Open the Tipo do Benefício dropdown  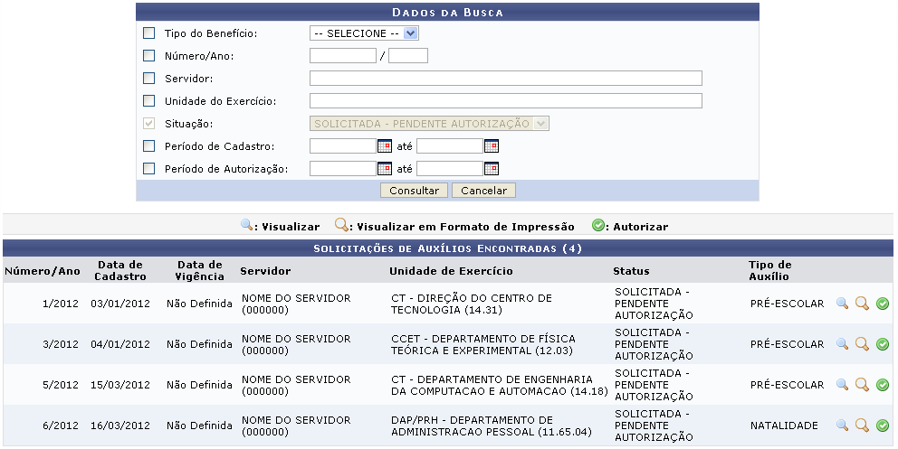(364, 33)
